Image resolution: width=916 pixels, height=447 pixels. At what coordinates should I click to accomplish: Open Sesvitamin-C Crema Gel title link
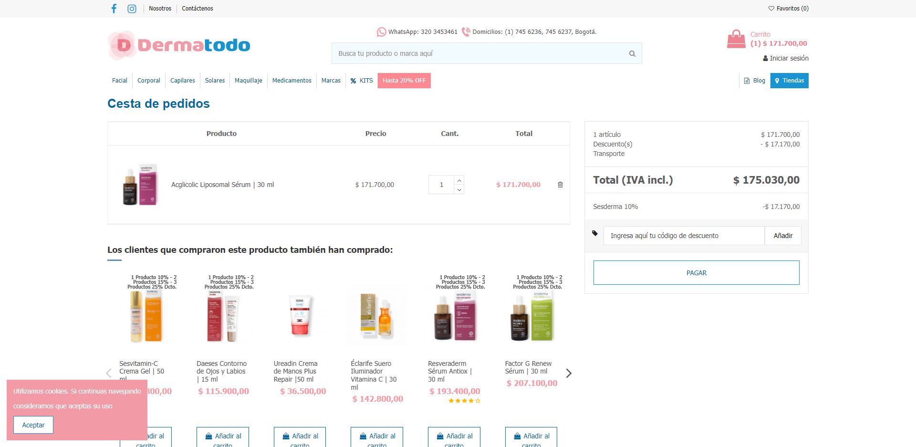(142, 371)
